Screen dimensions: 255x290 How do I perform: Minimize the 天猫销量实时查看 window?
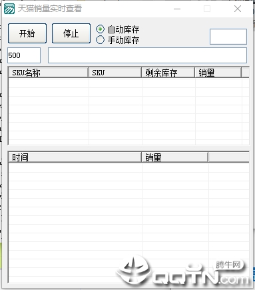pyautogui.click(x=177, y=9)
